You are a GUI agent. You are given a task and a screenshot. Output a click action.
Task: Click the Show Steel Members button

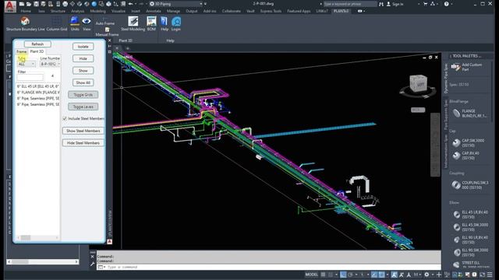[x=83, y=131]
